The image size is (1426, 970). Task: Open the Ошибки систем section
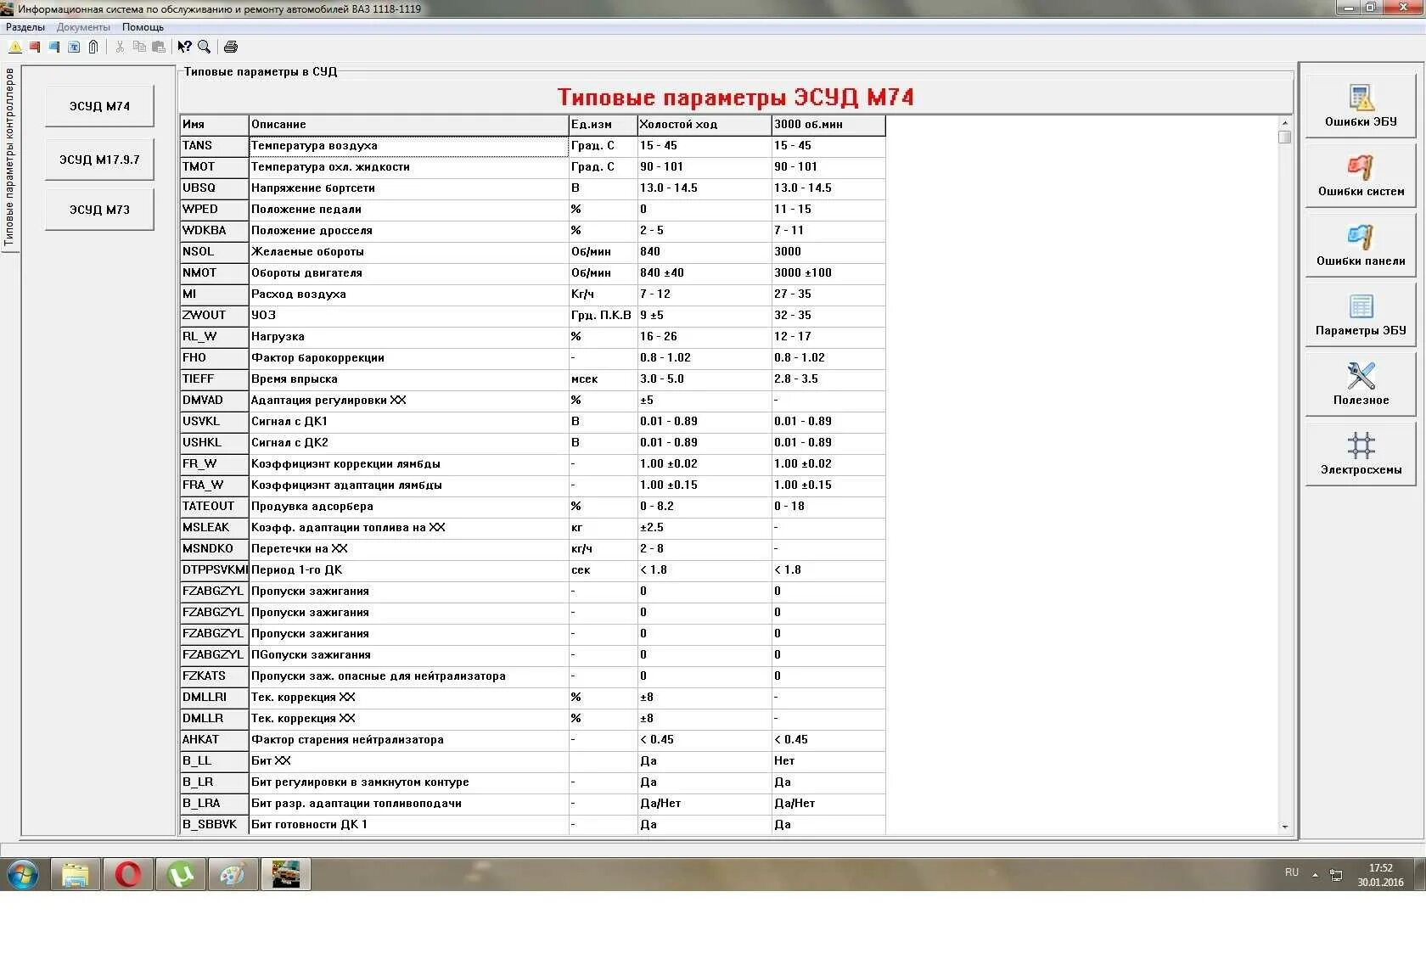tap(1361, 176)
